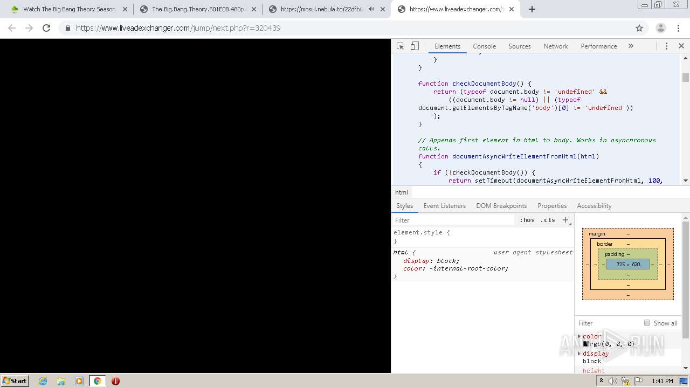The height and width of the screenshot is (388, 690).
Task: Close The.Big.Bang.Theory.S01E08 tab
Action: [254, 9]
